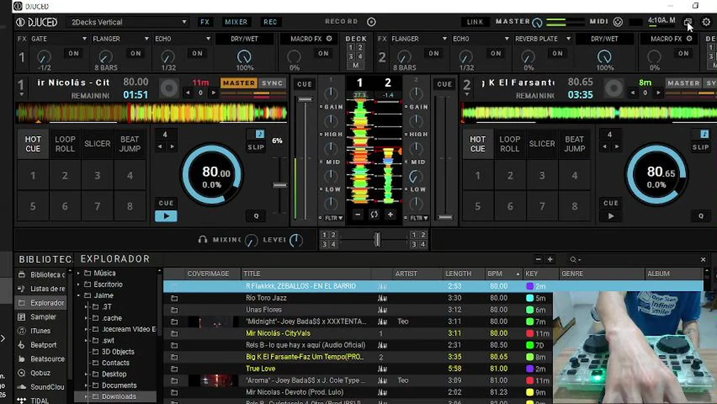The height and width of the screenshot is (404, 717).
Task: Toggle Echo effect ON for deck 2
Action: (x=495, y=53)
